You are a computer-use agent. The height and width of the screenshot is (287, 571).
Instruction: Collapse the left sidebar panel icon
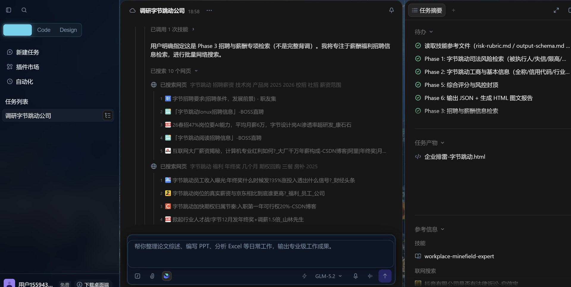9,10
